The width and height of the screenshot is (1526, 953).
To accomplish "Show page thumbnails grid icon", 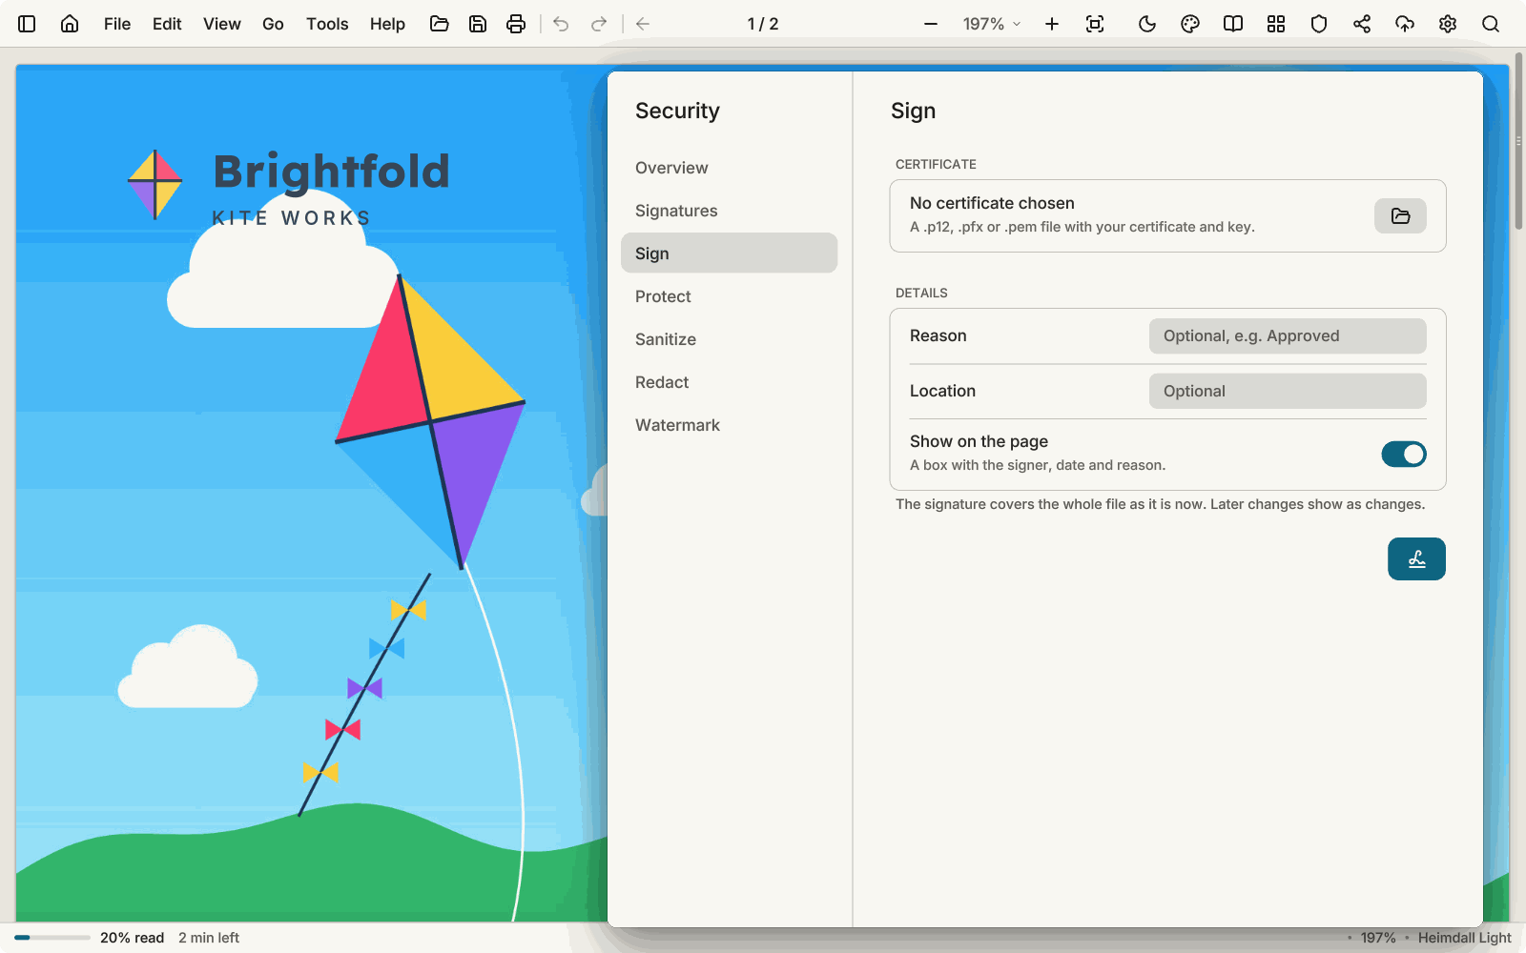I will pos(1276,24).
